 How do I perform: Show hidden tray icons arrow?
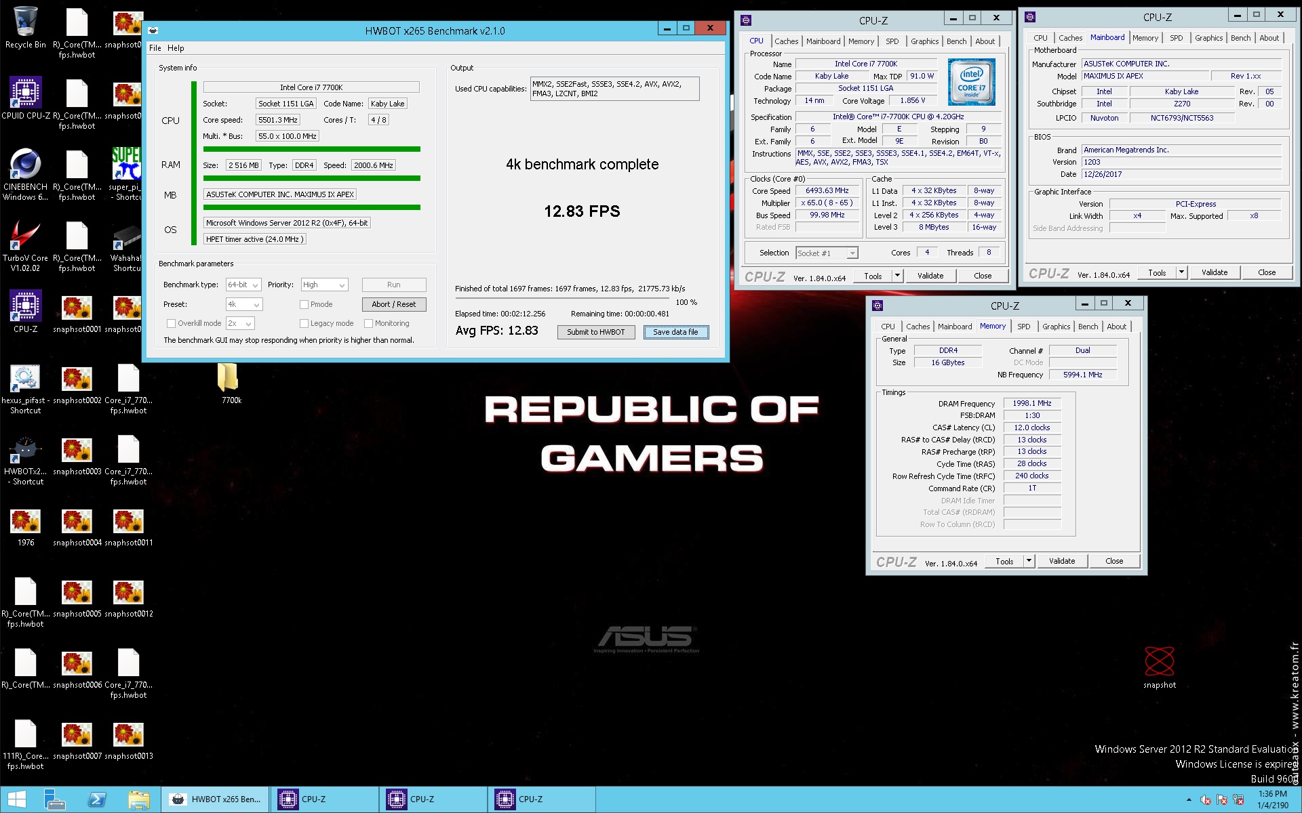[x=1188, y=800]
